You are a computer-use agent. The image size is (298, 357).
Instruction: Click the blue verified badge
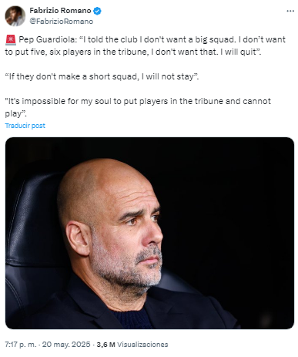pyautogui.click(x=97, y=11)
